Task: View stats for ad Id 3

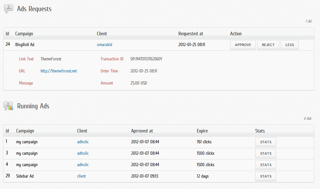Action: [266, 153]
